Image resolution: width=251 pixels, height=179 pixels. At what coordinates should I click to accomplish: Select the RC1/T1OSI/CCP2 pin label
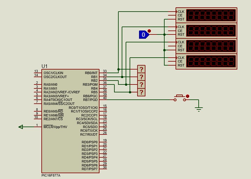[84, 111]
